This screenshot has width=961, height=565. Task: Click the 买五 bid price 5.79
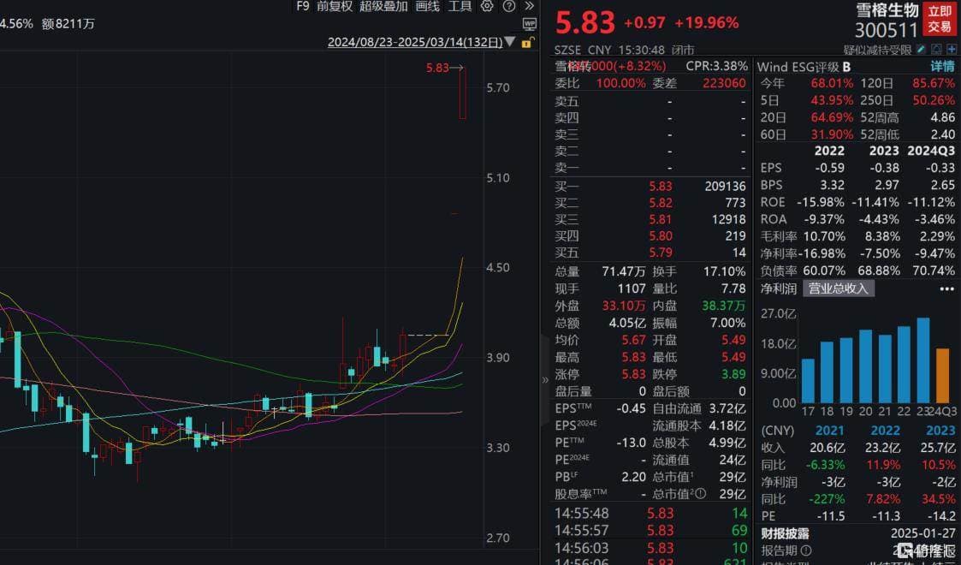pyautogui.click(x=661, y=253)
